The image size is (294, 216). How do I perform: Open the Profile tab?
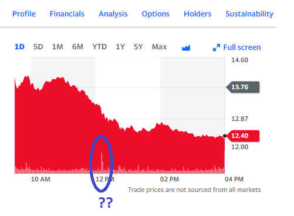tap(24, 14)
